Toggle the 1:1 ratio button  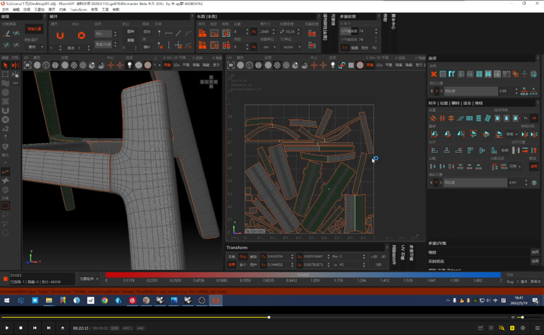click(345, 48)
